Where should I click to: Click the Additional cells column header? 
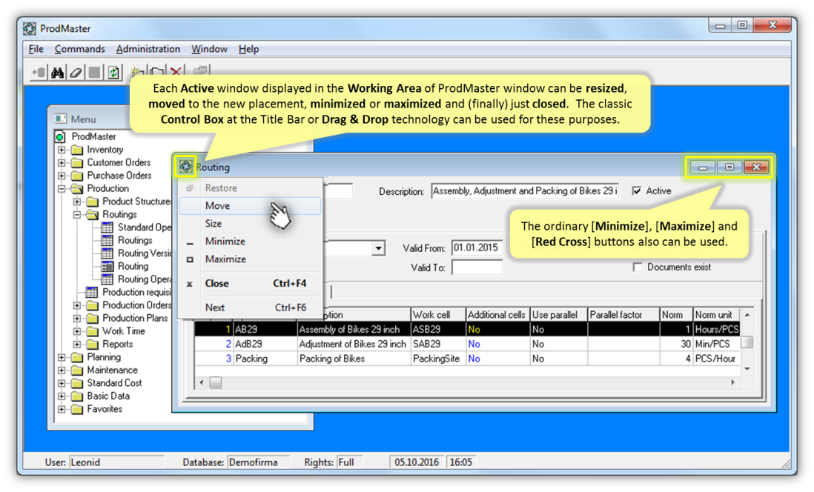coord(497,314)
